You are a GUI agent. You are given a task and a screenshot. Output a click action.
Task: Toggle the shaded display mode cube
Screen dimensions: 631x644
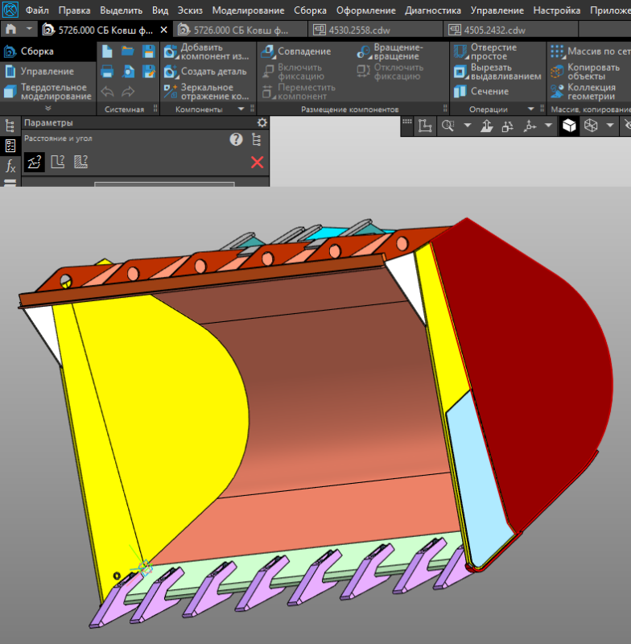point(569,126)
